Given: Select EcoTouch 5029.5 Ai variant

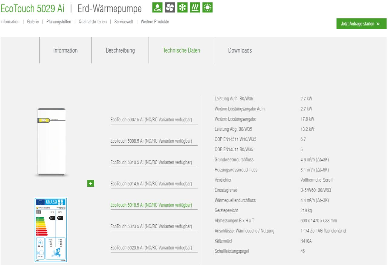Looking at the screenshot, I should coord(151,247).
